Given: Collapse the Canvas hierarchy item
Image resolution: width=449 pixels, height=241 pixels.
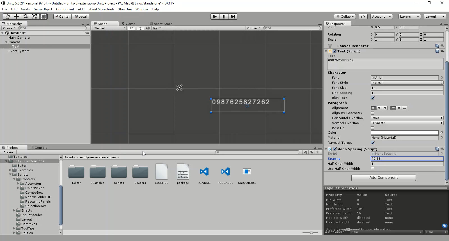Looking at the screenshot, I should [x=6, y=42].
